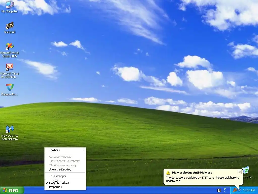Open taskbar Properties from context menu
The height and width of the screenshot is (194, 258).
tap(65, 187)
